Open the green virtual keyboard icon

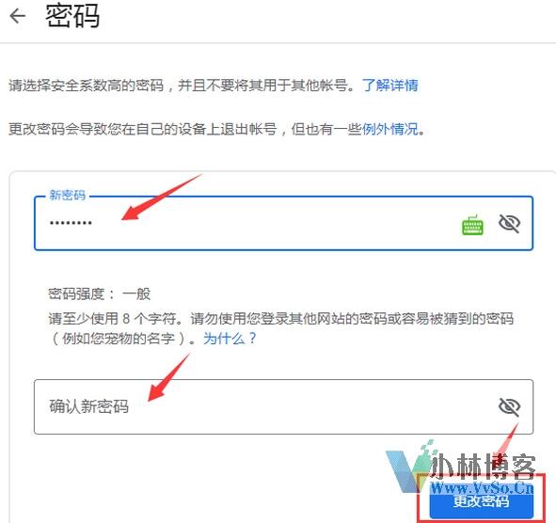tap(472, 225)
